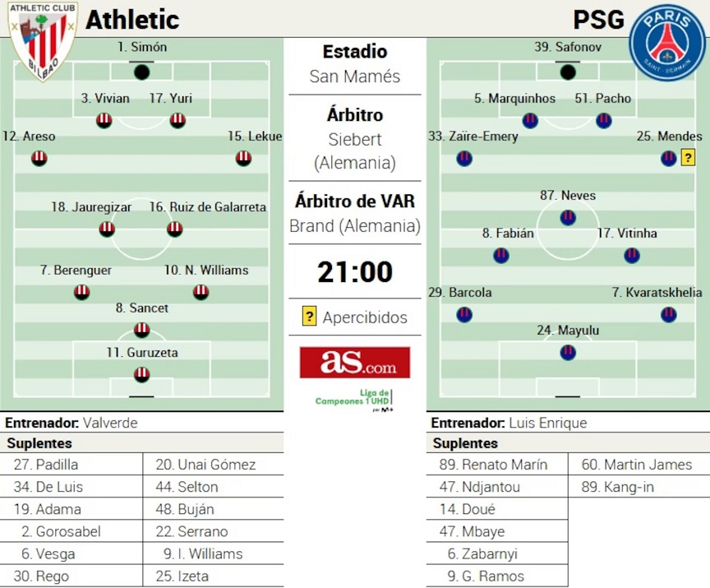Select N. Williams's player marker
This screenshot has width=710, height=588.
201,292
